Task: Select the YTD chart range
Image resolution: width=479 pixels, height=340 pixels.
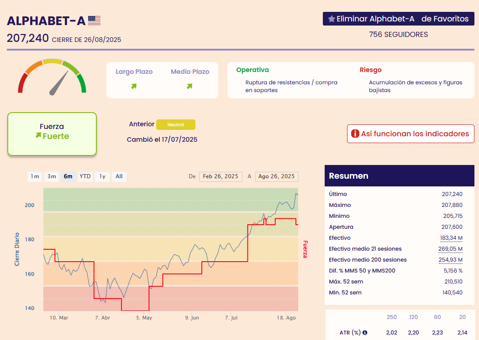Action: click(85, 176)
